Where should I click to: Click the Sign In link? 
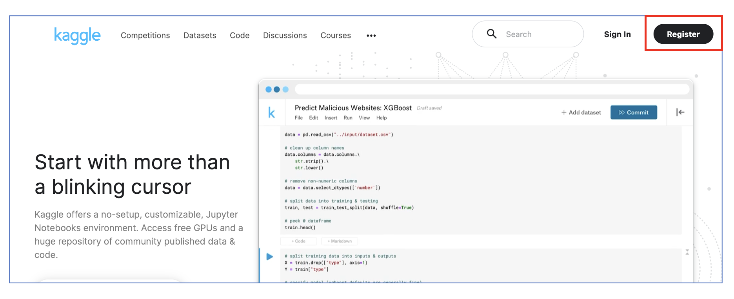tap(617, 34)
